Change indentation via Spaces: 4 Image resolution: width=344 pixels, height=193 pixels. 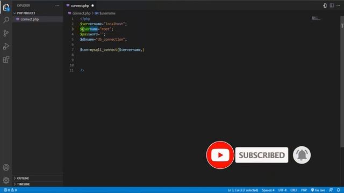268,190
